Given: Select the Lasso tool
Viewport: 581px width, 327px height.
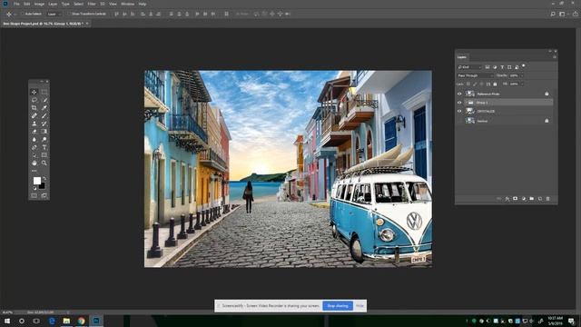Looking at the screenshot, I should [x=34, y=100].
